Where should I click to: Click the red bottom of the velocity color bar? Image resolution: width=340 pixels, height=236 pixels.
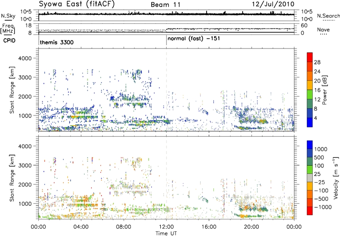310,211
